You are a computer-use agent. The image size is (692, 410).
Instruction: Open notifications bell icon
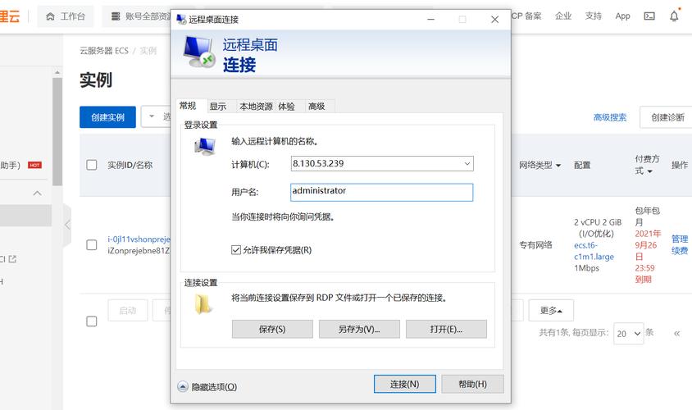click(x=674, y=16)
